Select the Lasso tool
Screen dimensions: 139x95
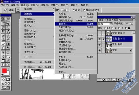click(x=3, y=28)
